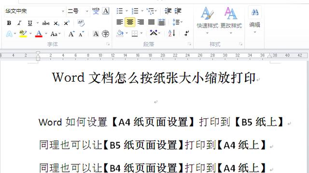Click the Enclose Characters icon
The image size is (309, 173).
tap(105, 34)
